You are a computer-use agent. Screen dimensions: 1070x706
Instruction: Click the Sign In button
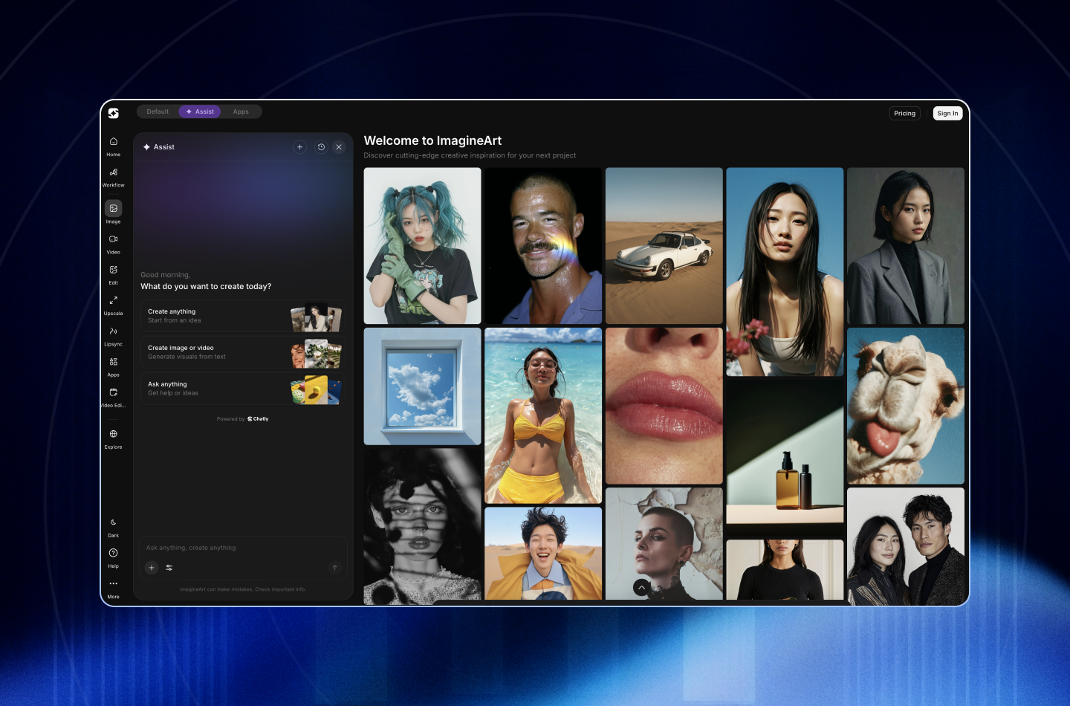click(947, 114)
